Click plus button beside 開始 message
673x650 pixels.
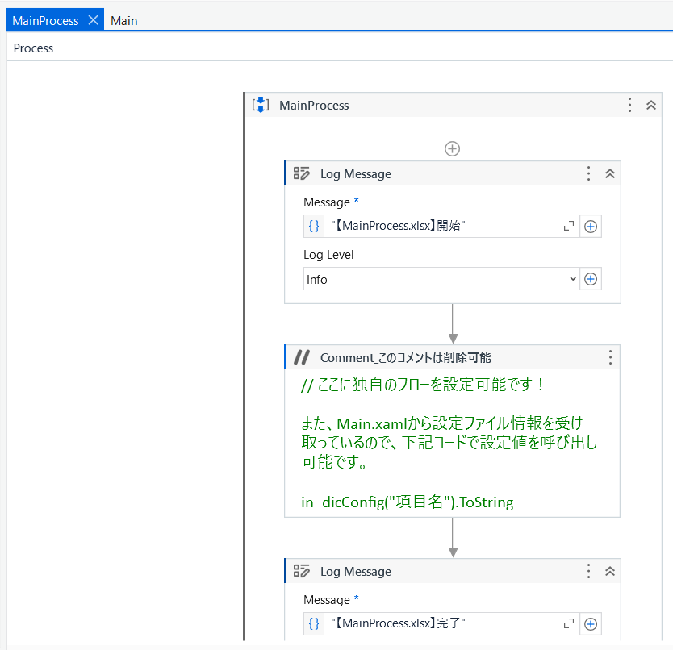tap(591, 226)
